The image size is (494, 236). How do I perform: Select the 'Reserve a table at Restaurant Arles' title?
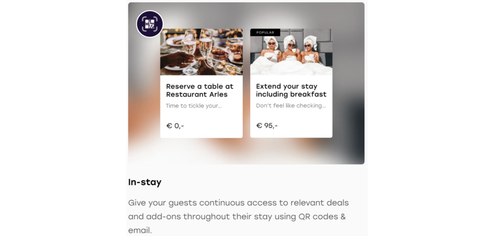tap(200, 90)
